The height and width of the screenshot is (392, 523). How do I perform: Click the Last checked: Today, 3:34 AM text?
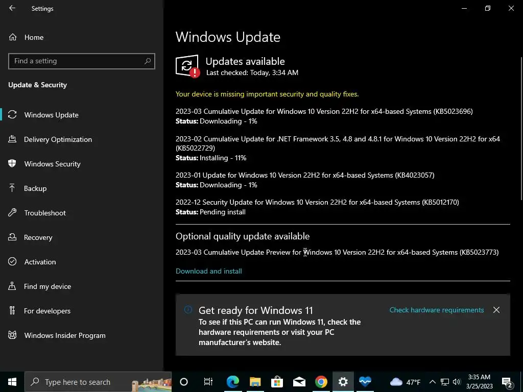coord(252,72)
